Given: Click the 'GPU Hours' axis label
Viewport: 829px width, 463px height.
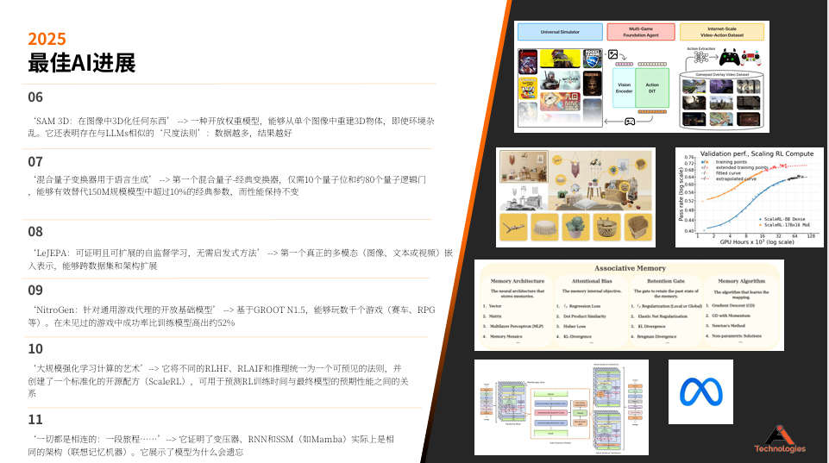Looking at the screenshot, I should (x=757, y=242).
